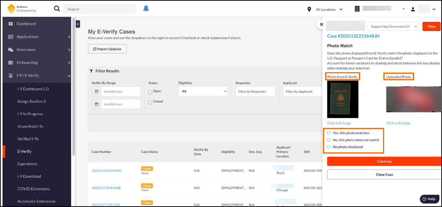The height and width of the screenshot is (207, 442).
Task: Click the Import Updates button
Action: click(x=107, y=49)
